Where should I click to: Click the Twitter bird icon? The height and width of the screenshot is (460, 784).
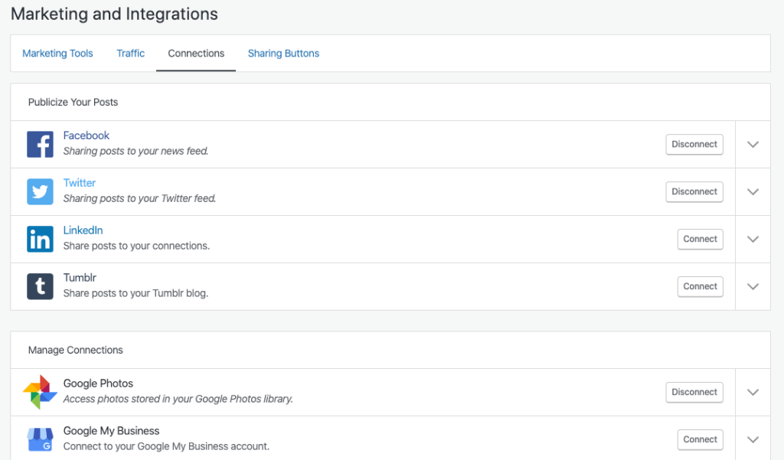click(40, 191)
